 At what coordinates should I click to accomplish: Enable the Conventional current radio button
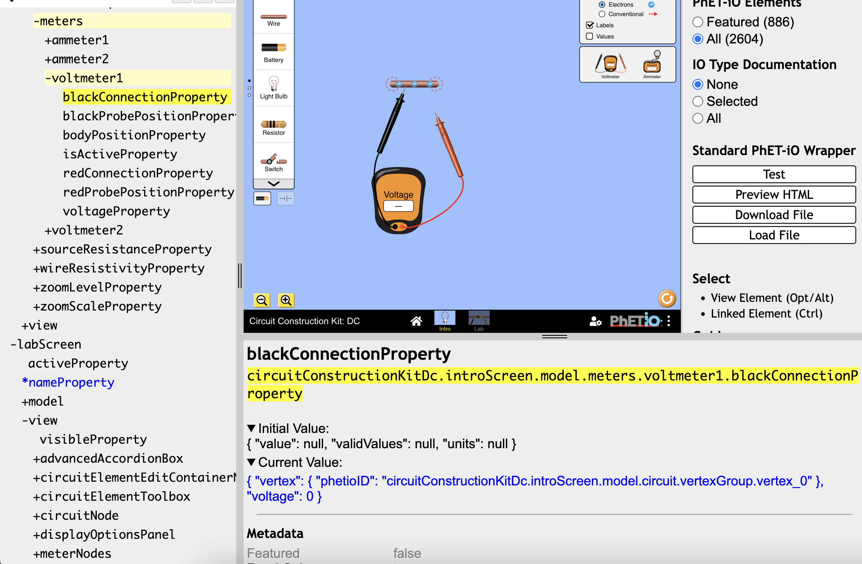602,14
